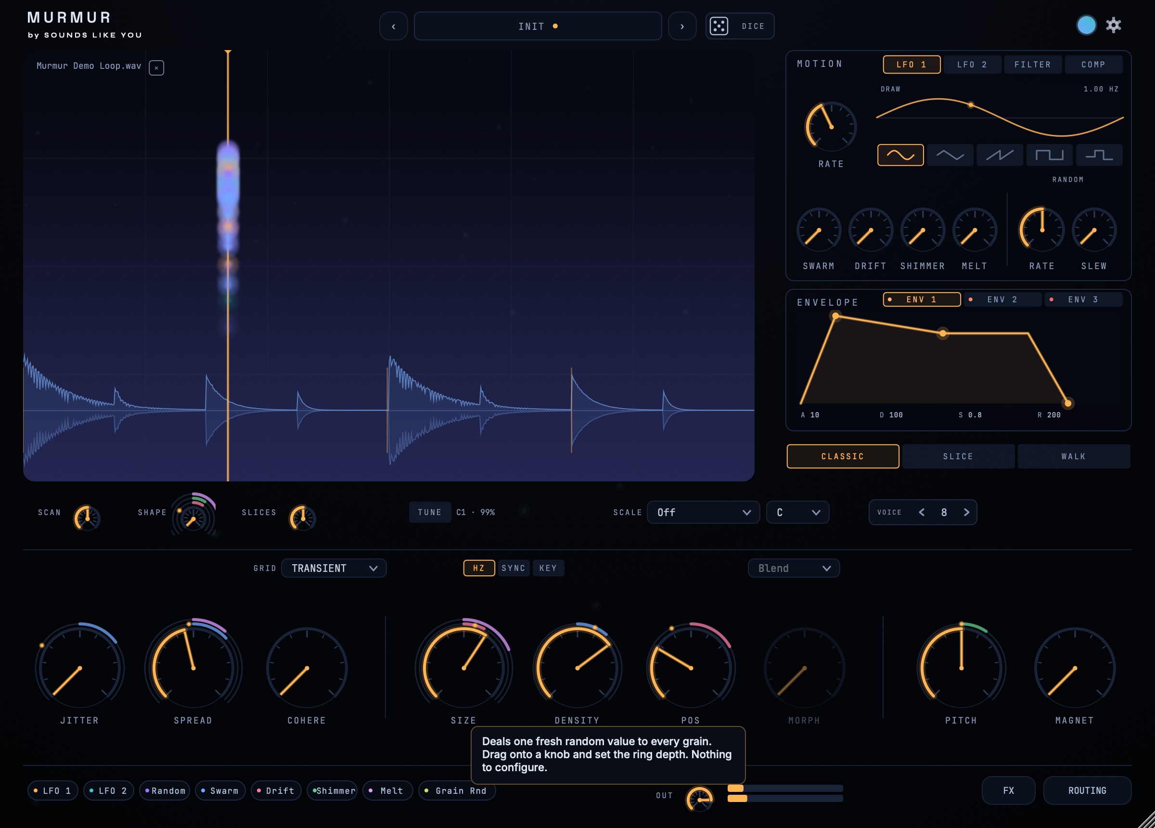The height and width of the screenshot is (828, 1155).
Task: Click the DICE randomize button
Action: pos(740,26)
